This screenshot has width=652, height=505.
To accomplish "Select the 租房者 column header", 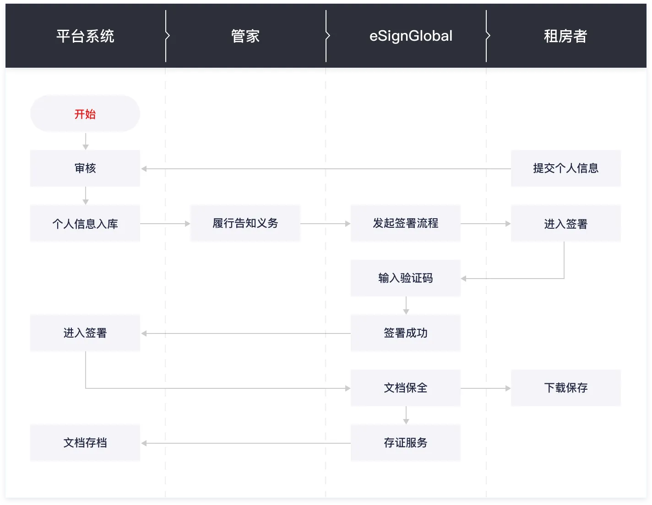I will click(x=565, y=36).
